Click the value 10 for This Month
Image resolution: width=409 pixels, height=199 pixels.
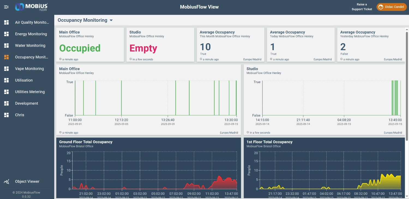(205, 47)
